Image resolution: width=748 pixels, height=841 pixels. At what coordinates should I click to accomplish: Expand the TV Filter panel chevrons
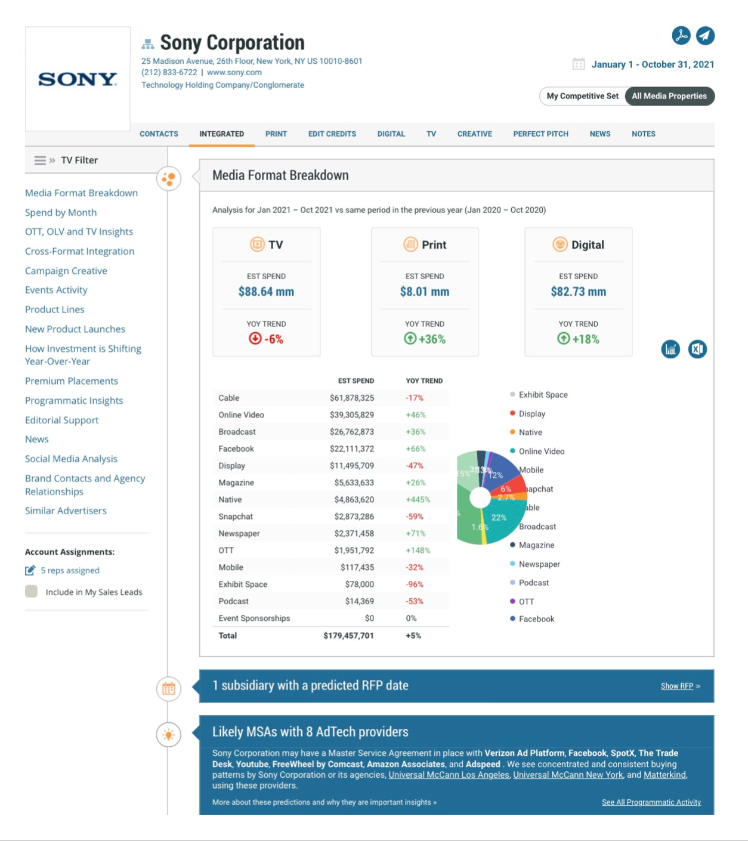52,160
